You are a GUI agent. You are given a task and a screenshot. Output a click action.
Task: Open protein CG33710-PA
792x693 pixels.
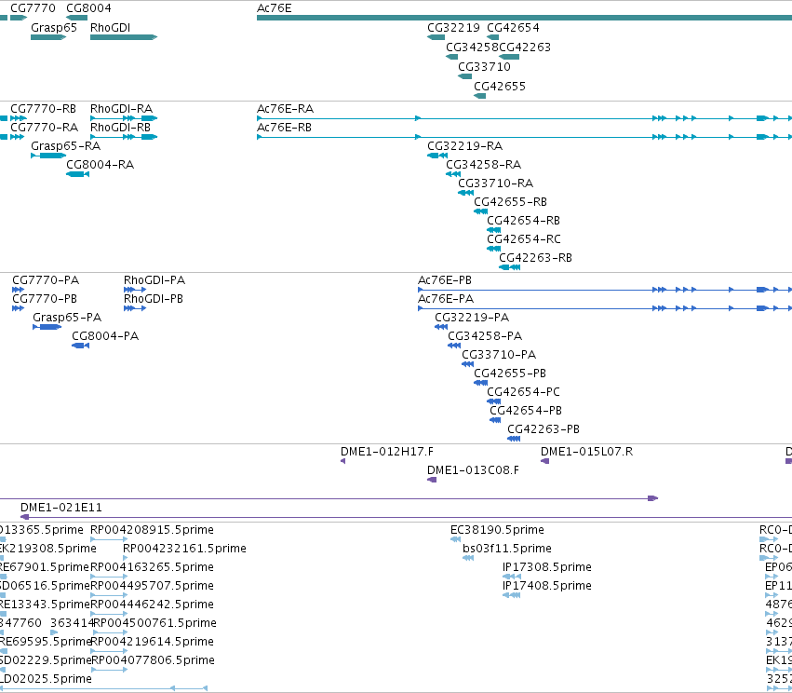499,355
